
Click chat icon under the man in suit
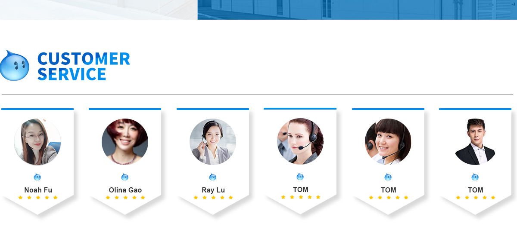475,177
